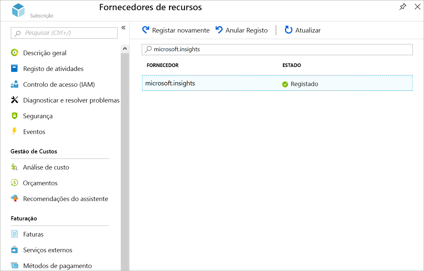Image resolution: width=424 pixels, height=271 pixels.
Task: Click the Diagnosticar tools icon
Action: pos(14,100)
